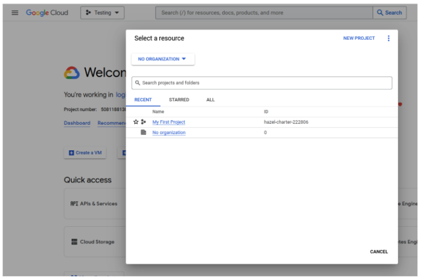The width and height of the screenshot is (422, 280).
Task: Click the organization icon beside No organization
Action: click(x=143, y=132)
